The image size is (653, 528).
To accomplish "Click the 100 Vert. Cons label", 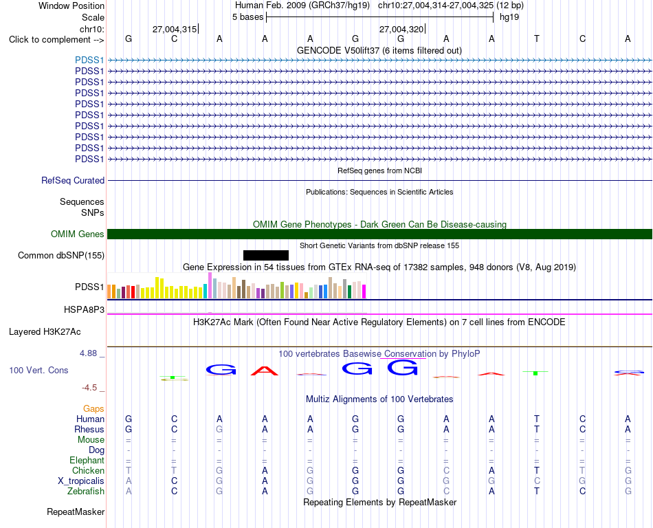I will coord(38,370).
